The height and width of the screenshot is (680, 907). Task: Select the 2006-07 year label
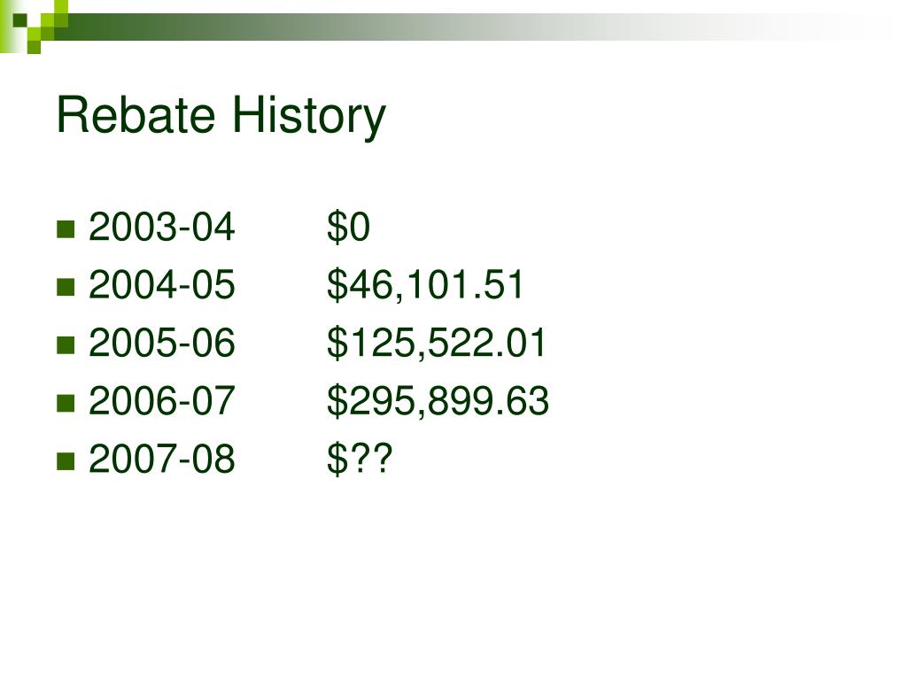pos(161,400)
